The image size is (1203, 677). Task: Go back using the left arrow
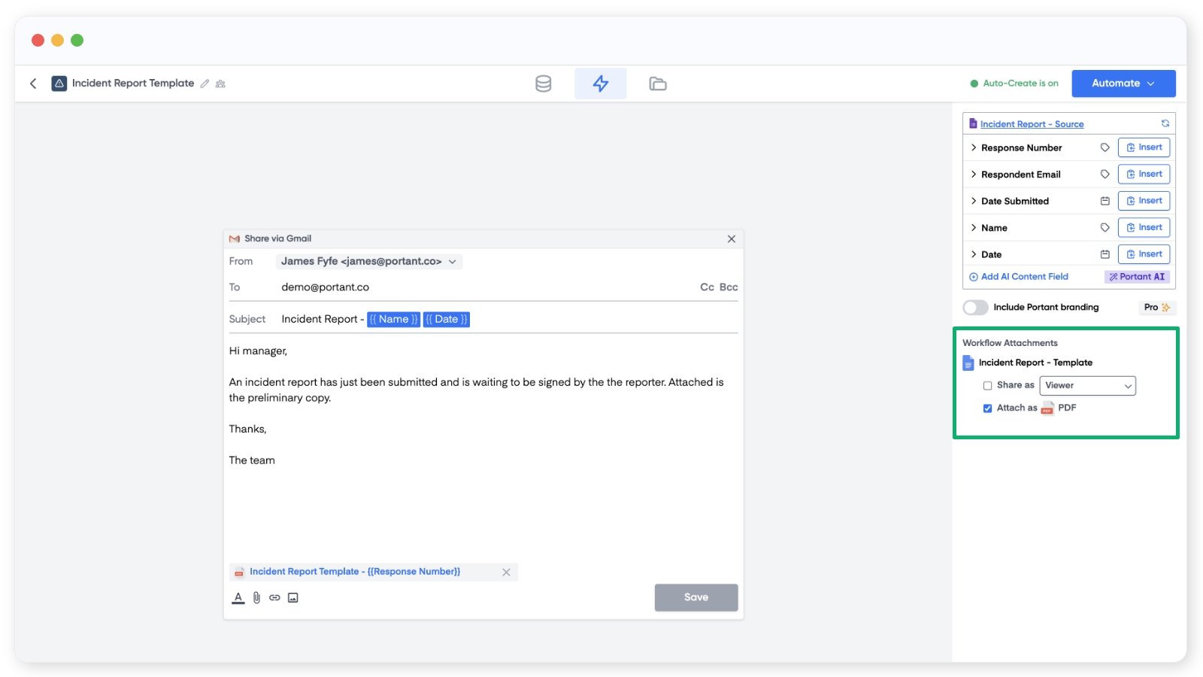pyautogui.click(x=33, y=83)
